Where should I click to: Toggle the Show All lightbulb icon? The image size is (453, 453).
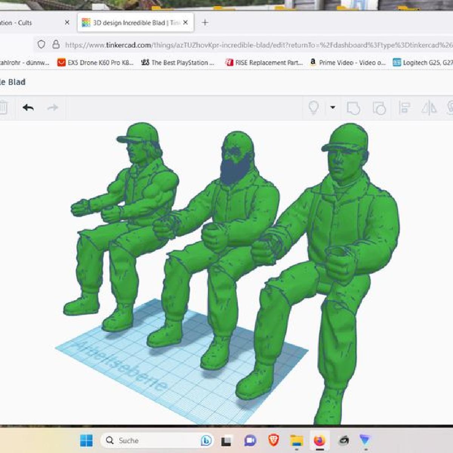click(314, 108)
